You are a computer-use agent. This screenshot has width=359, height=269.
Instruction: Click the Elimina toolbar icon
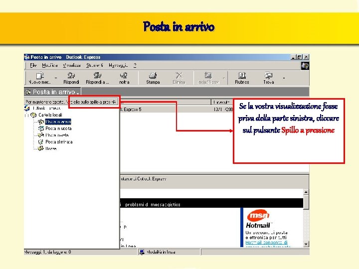click(179, 75)
